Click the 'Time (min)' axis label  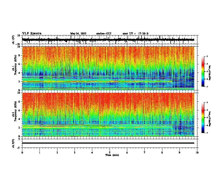(x=112, y=155)
